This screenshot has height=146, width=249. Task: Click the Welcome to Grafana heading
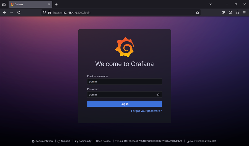coord(124,64)
